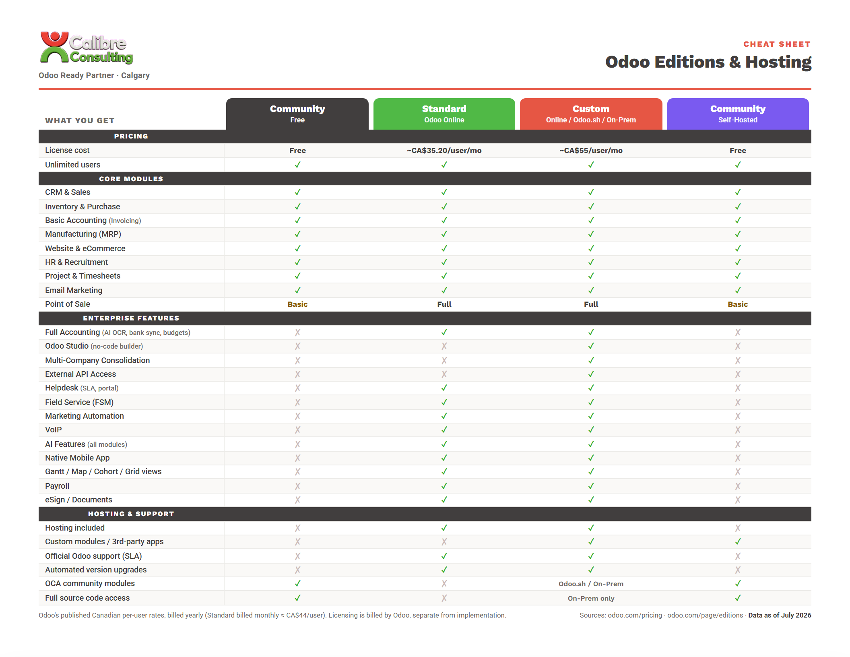Image resolution: width=850 pixels, height=657 pixels.
Task: Click the OCA community modules row label
Action: (x=90, y=583)
